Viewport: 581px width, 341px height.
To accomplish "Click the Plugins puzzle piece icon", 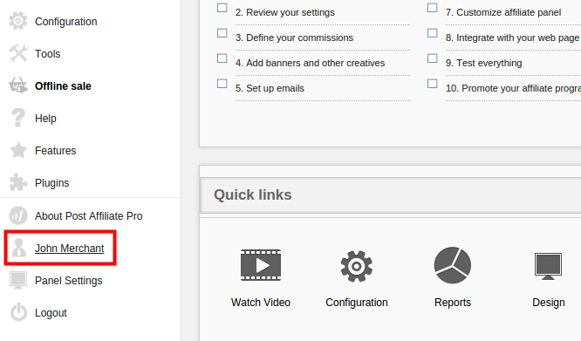I will (18, 182).
